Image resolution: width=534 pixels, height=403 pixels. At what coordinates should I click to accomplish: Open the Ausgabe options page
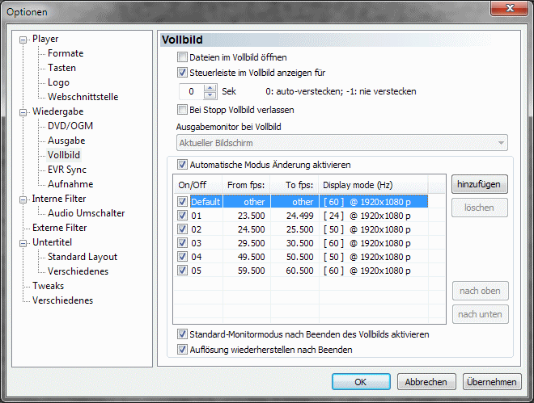click(x=66, y=141)
